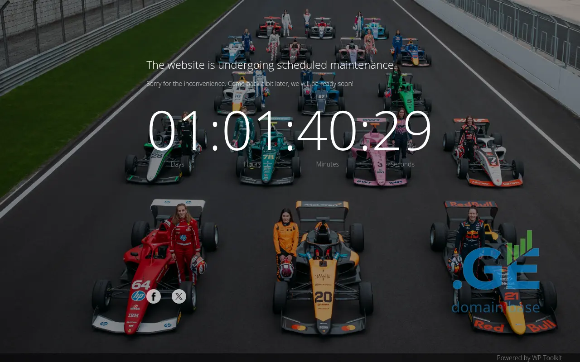Select the 'Seconds' label under countdown
The width and height of the screenshot is (580, 362).
[402, 164]
